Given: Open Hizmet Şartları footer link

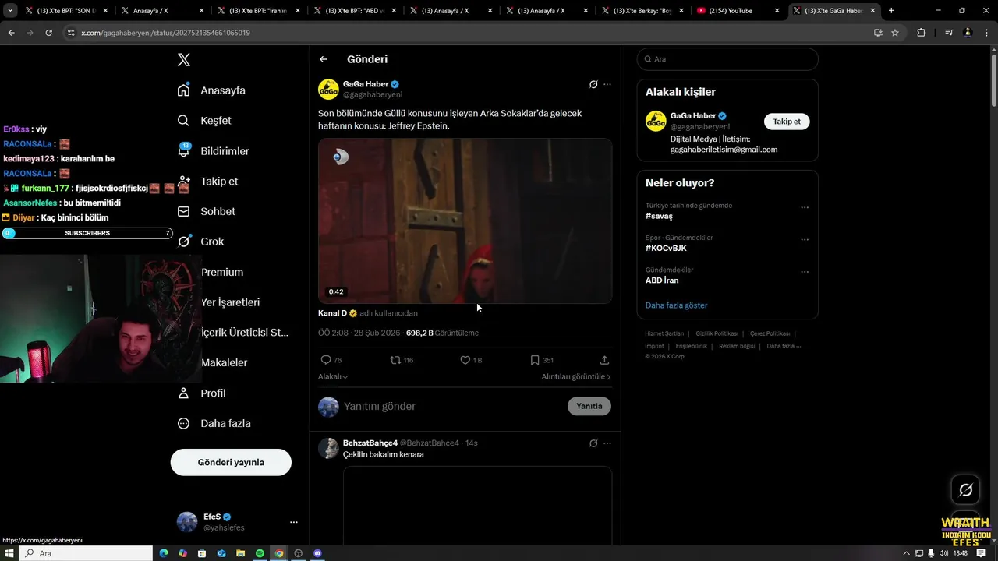Looking at the screenshot, I should pyautogui.click(x=664, y=333).
